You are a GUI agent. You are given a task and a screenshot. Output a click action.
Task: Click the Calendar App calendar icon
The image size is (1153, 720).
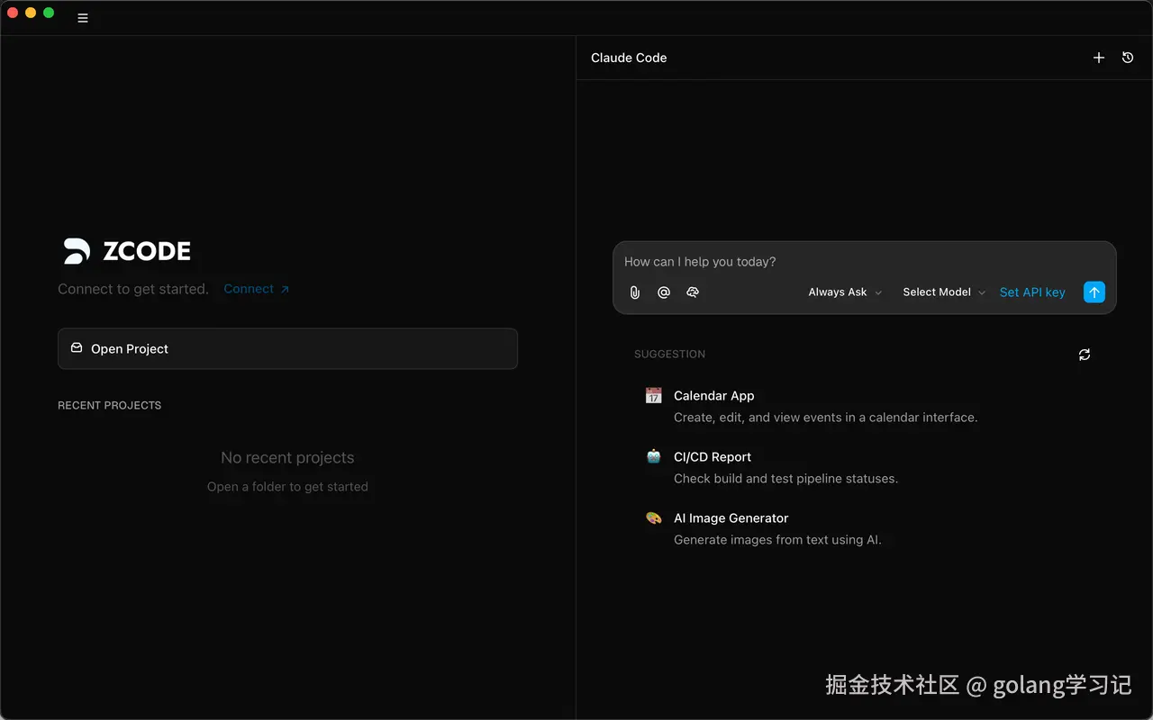coord(654,395)
